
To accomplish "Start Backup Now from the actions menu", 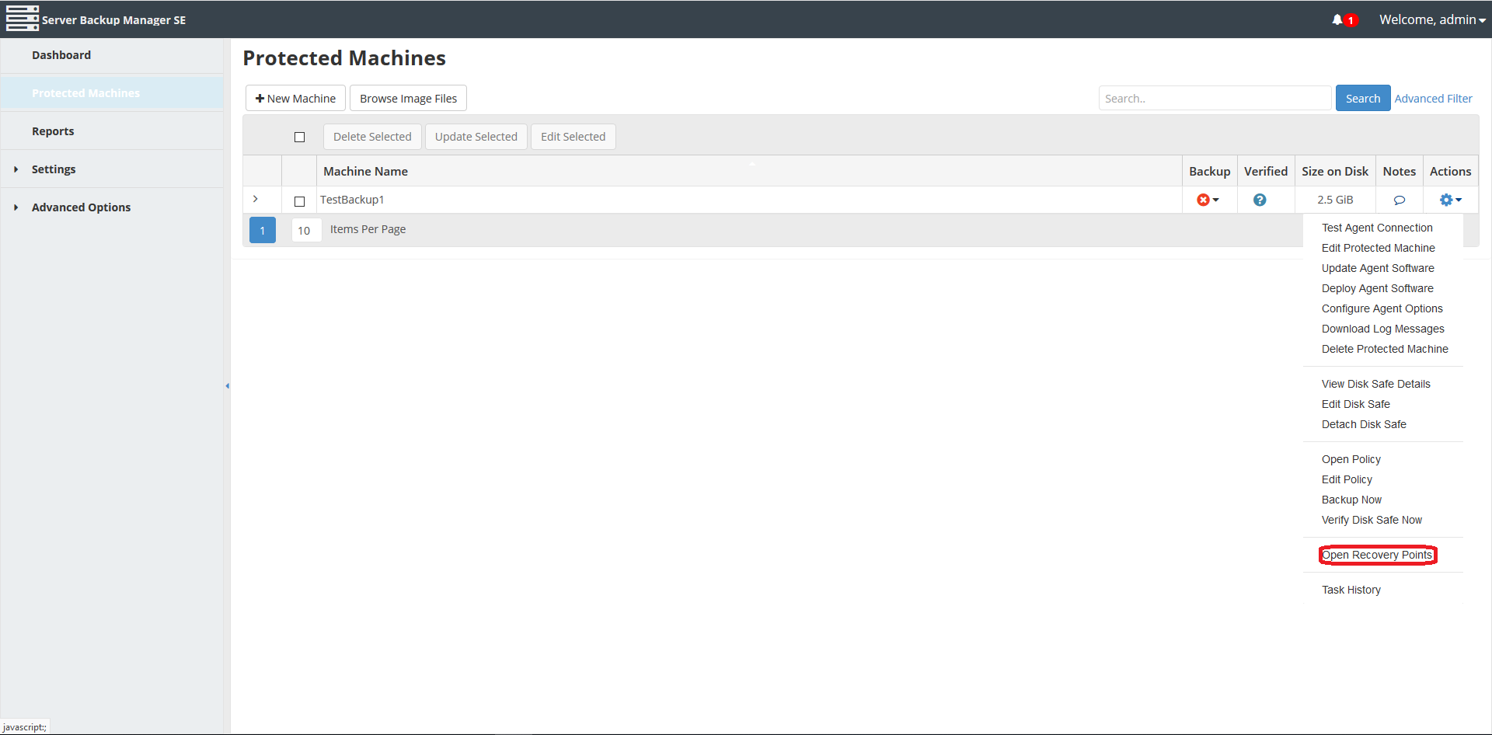I will 1351,500.
